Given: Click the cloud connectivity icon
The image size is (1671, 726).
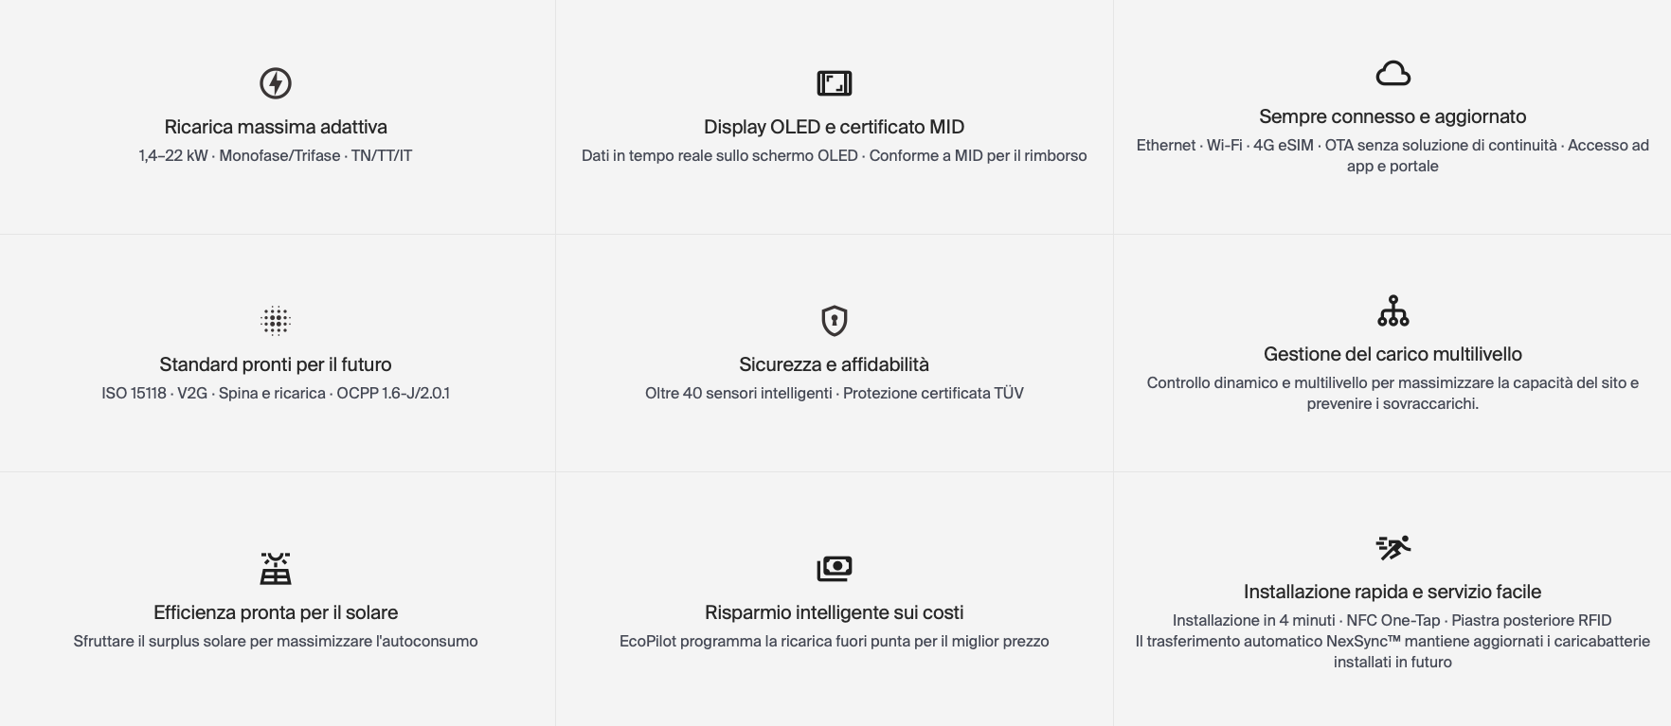Looking at the screenshot, I should pyautogui.click(x=1392, y=73).
